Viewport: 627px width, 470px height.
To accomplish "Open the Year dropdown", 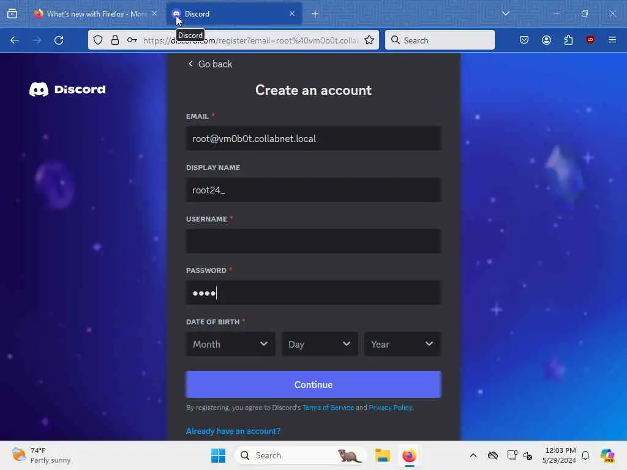I will tap(402, 344).
